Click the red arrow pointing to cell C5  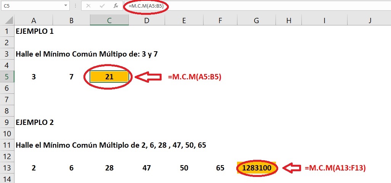(149, 77)
